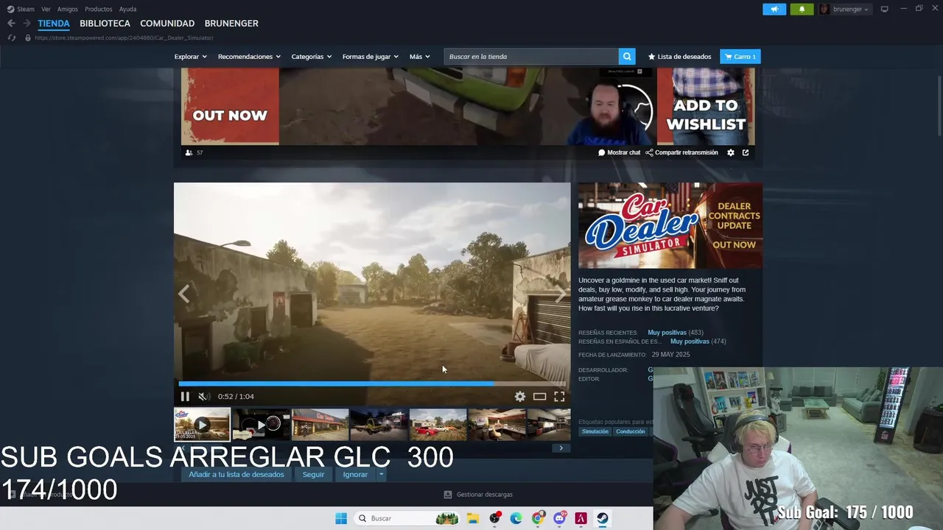Click the broadcast viewers count icon

tap(189, 152)
